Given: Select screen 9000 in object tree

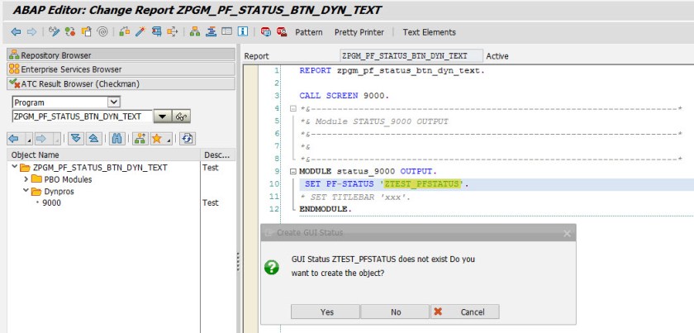Looking at the screenshot, I should pyautogui.click(x=51, y=202).
